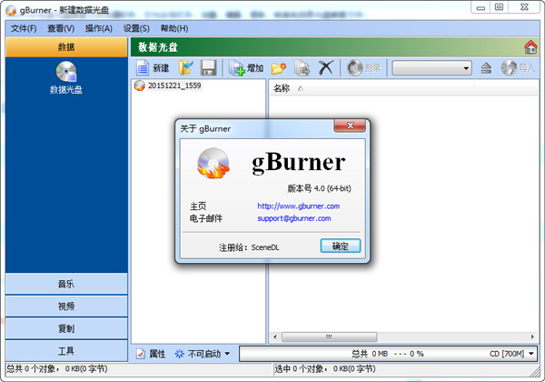The width and height of the screenshot is (545, 382).
Task: Switch to the 复制 sidebar section
Action: (66, 328)
